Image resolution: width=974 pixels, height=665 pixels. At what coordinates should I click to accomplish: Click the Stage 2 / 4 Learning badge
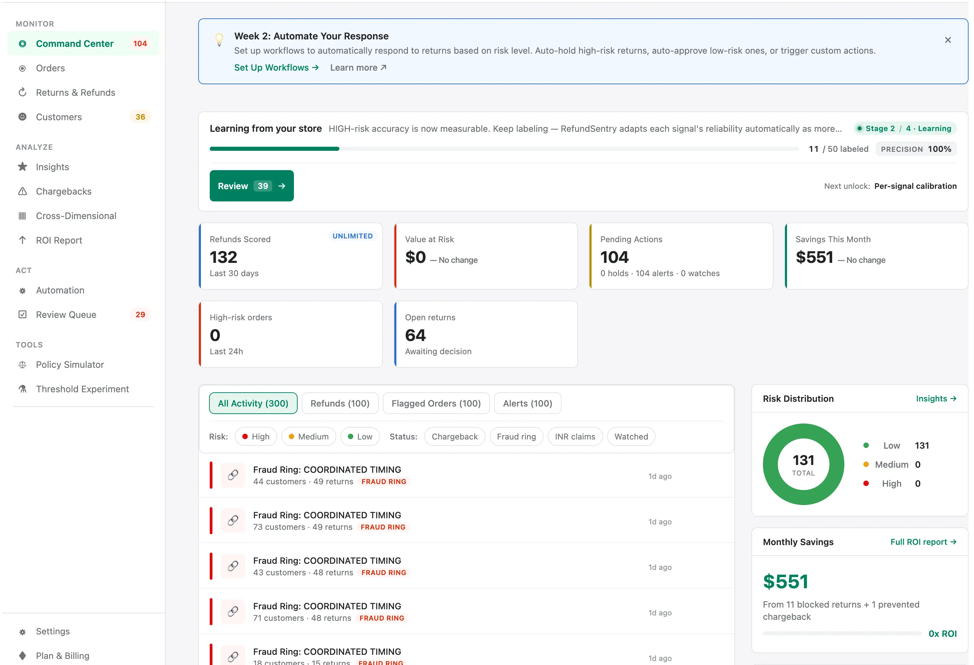point(905,129)
